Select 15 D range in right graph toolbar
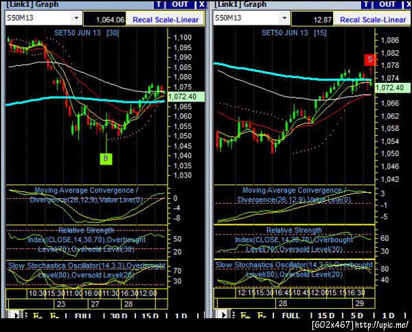 tap(325, 316)
